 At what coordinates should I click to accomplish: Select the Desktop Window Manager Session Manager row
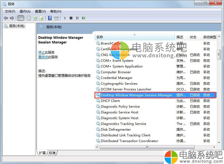coord(155,95)
